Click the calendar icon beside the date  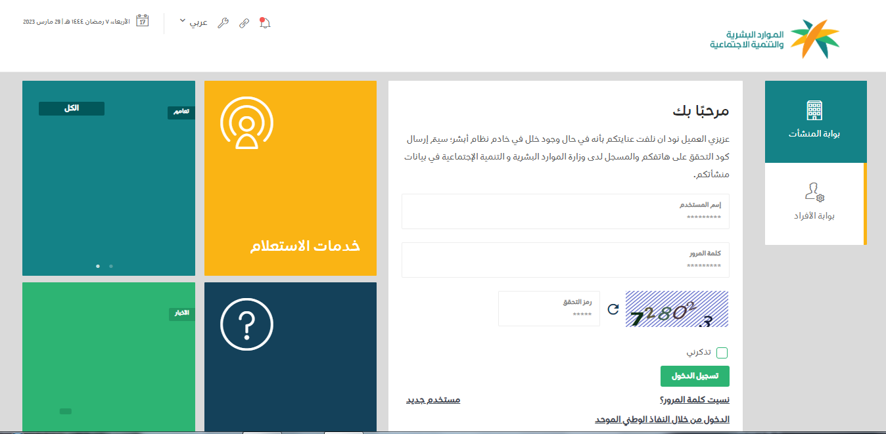pos(143,21)
